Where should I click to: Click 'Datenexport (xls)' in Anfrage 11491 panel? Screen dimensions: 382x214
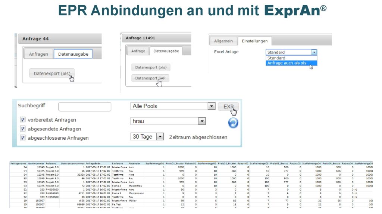pyautogui.click(x=151, y=67)
